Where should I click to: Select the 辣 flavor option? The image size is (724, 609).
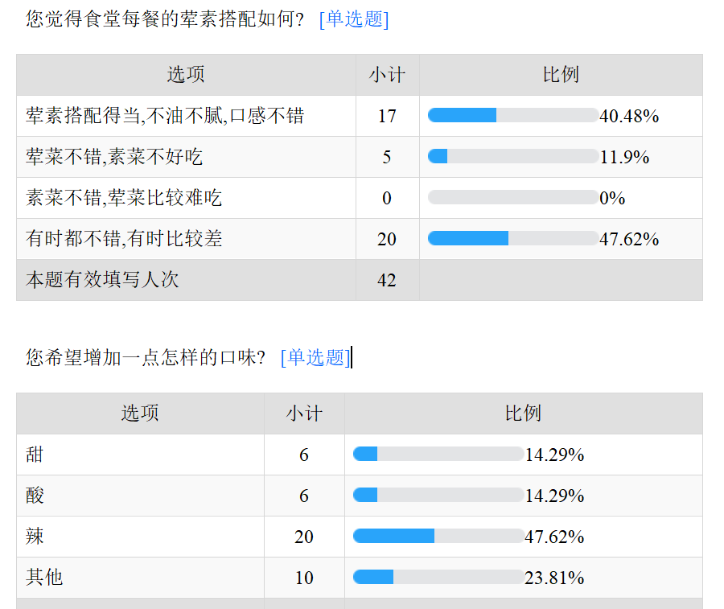click(x=35, y=537)
